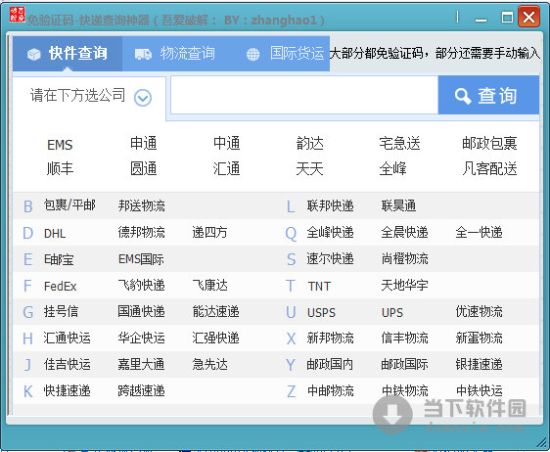Click the globe icon on 国际货运

[x=252, y=55]
